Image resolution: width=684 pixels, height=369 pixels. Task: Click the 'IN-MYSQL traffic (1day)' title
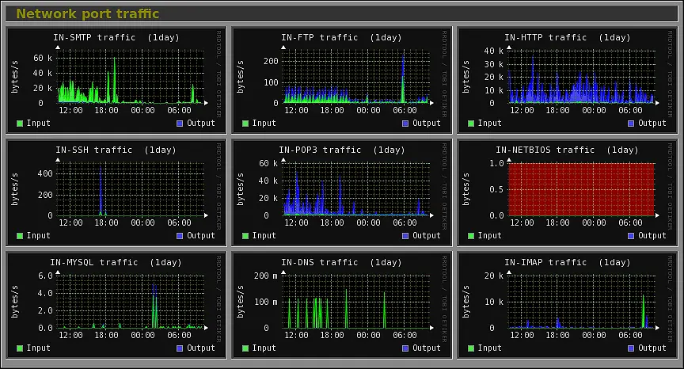pyautogui.click(x=116, y=263)
